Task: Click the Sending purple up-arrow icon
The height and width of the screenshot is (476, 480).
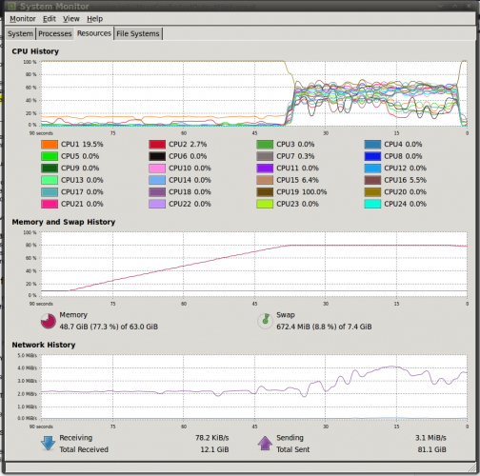Action: tap(265, 444)
